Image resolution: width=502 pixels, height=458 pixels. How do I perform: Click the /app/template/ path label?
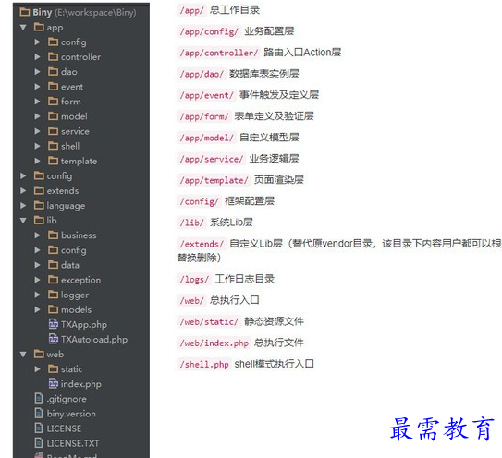[x=214, y=180]
